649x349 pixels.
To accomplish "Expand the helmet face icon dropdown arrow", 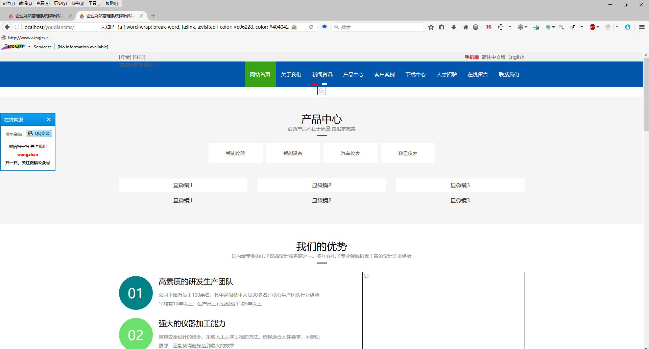I will [526, 27].
